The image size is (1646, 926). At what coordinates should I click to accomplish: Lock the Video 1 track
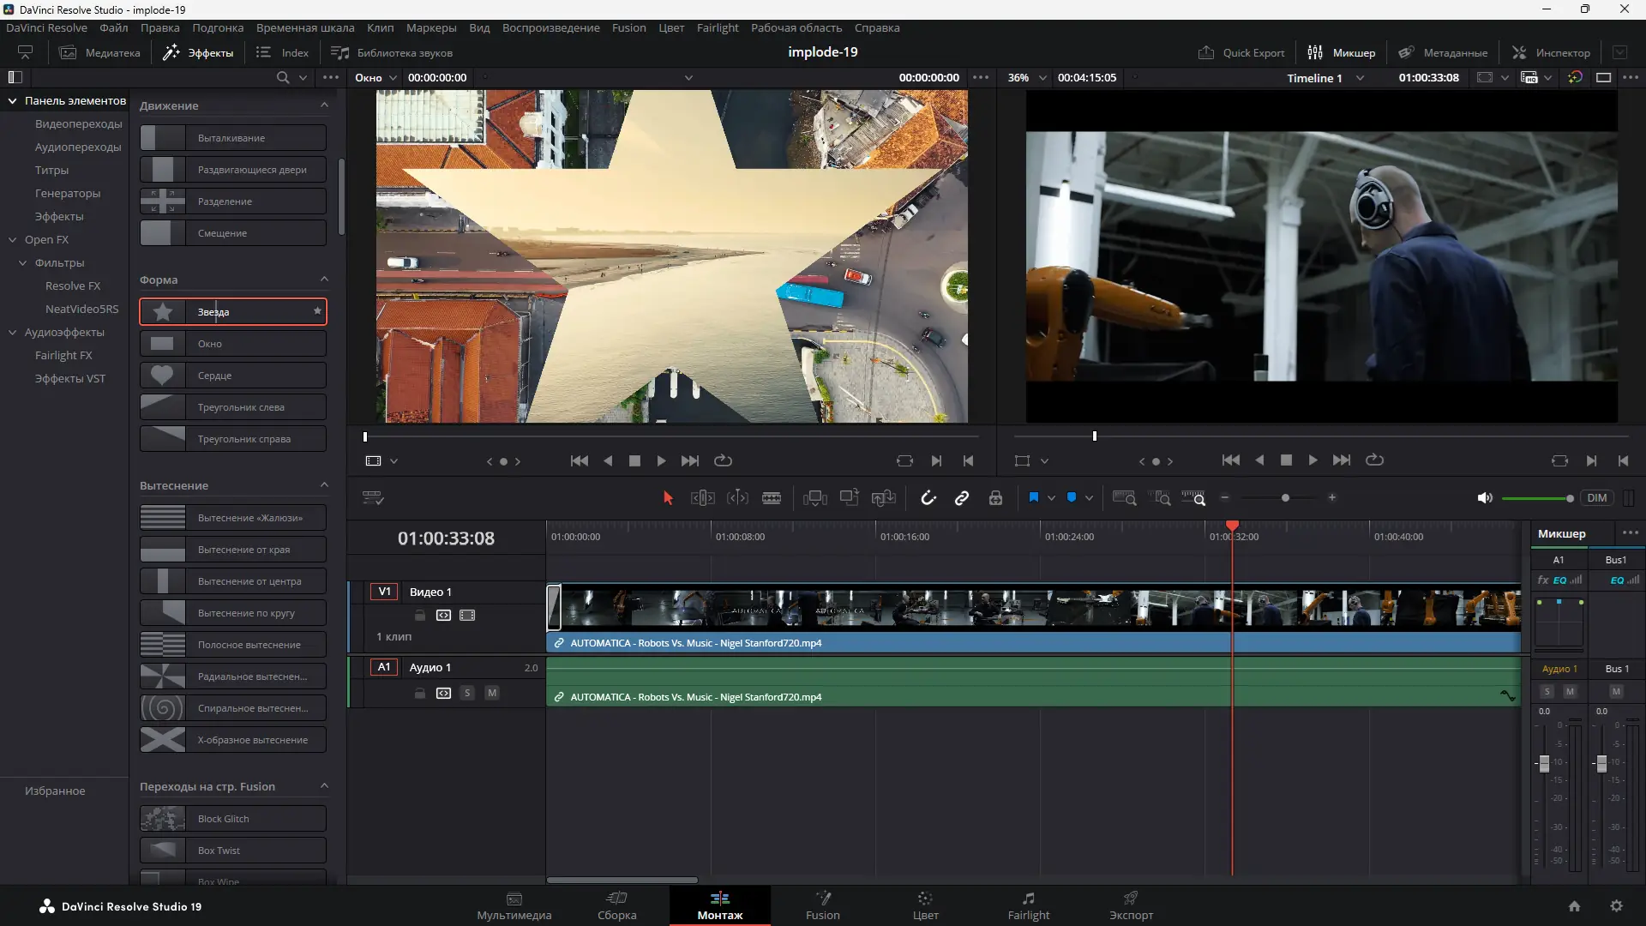pyautogui.click(x=420, y=615)
